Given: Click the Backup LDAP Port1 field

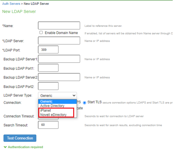Looking at the screenshot, I should (48, 68).
